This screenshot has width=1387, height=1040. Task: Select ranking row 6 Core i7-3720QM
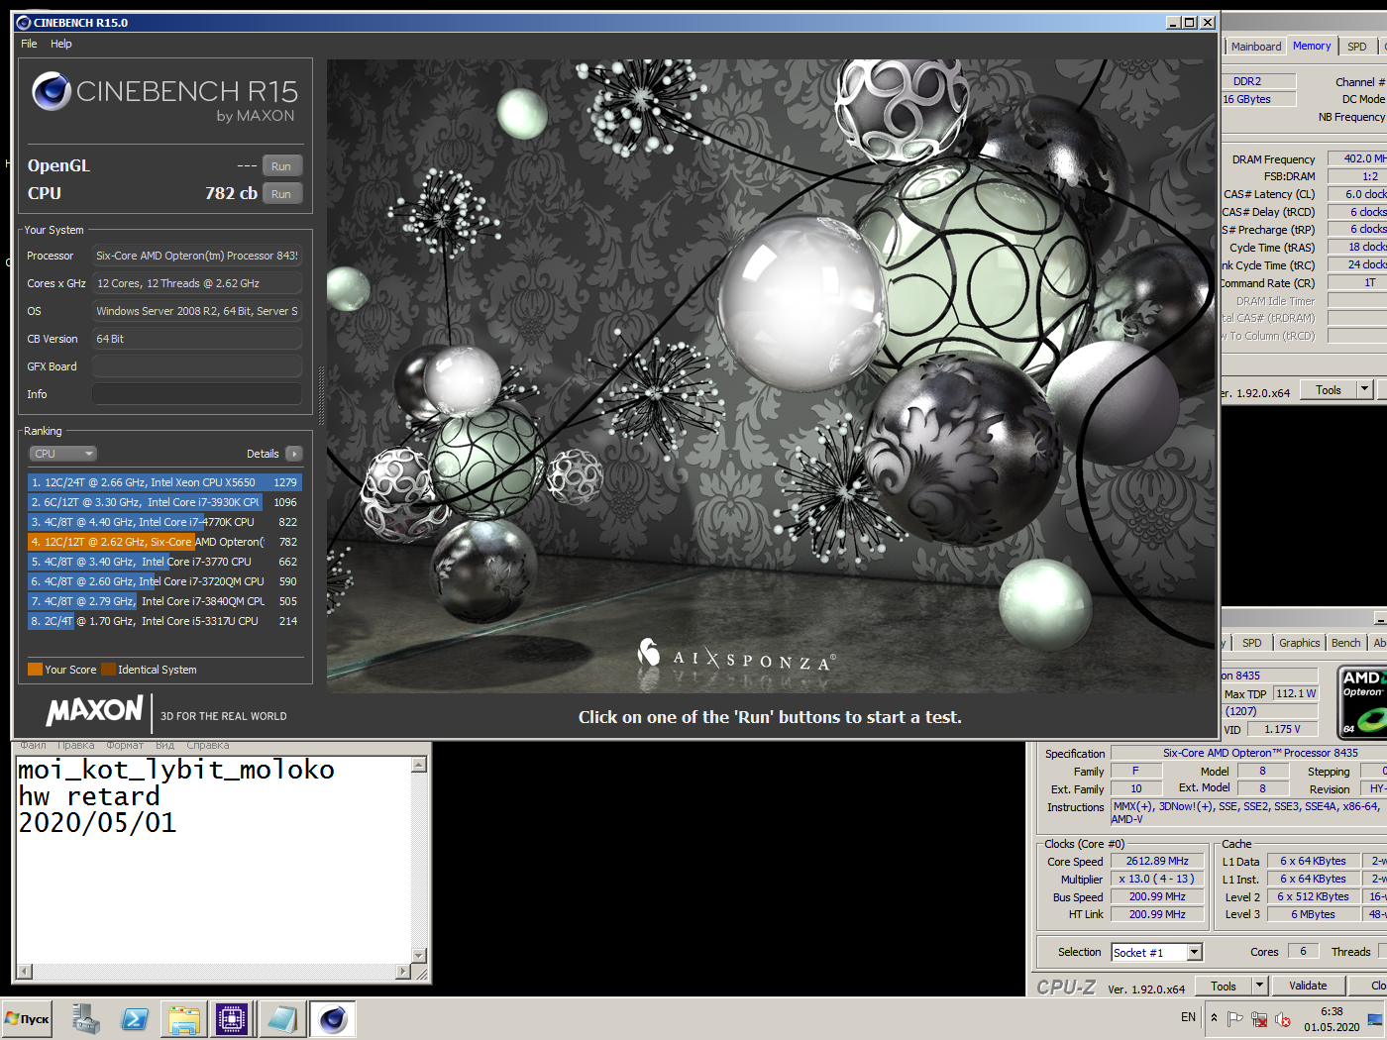(164, 581)
